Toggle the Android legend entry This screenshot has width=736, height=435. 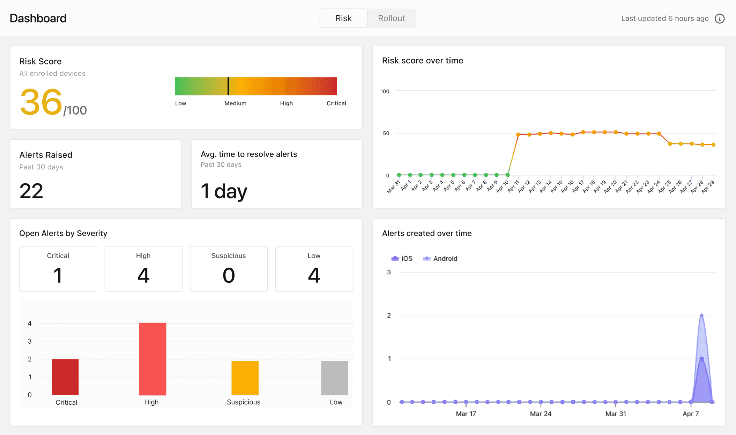point(440,258)
